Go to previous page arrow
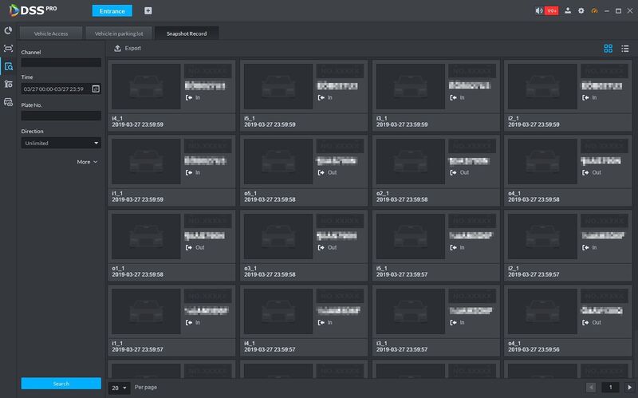Image resolution: width=638 pixels, height=398 pixels. [591, 388]
